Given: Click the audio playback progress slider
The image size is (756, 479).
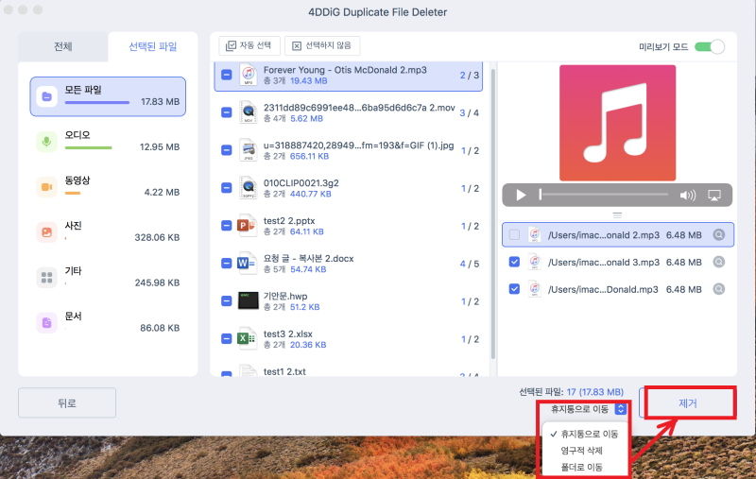Looking at the screenshot, I should point(604,195).
